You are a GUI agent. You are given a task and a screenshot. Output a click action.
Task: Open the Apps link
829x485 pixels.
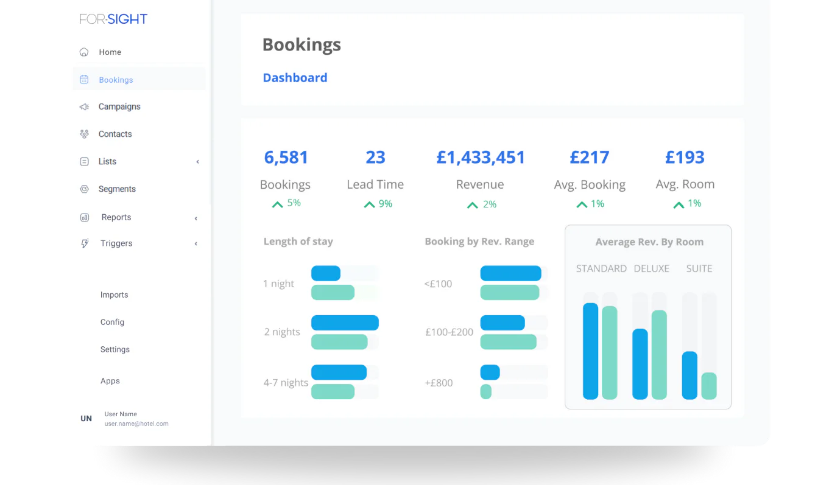110,381
